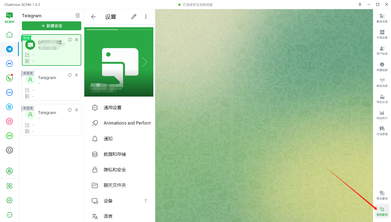Open the Snapchat channel icon
The image size is (391, 222).
coord(9,150)
